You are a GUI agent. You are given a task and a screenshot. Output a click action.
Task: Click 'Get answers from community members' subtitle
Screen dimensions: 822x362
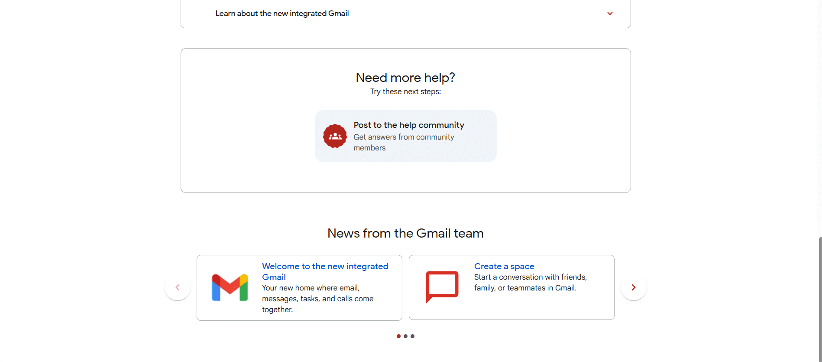(403, 142)
